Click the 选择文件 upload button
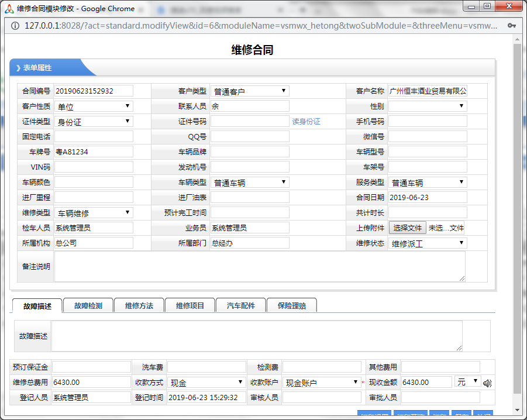The image size is (527, 420). (407, 228)
